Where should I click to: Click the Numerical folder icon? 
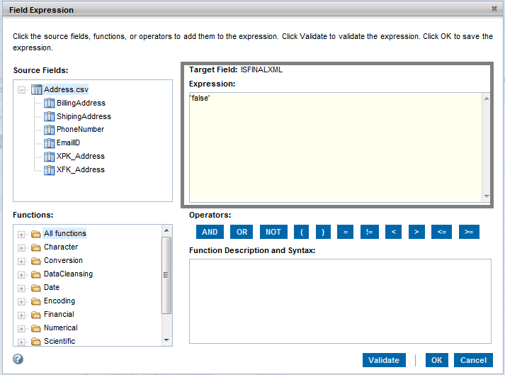[35, 328]
